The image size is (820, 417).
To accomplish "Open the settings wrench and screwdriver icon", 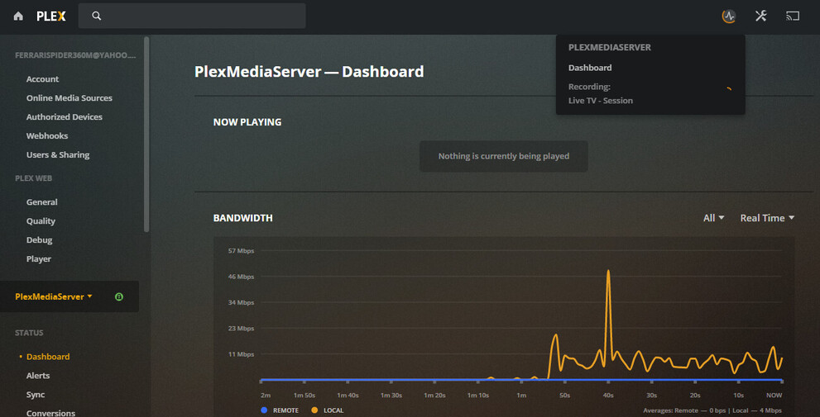I will point(761,16).
